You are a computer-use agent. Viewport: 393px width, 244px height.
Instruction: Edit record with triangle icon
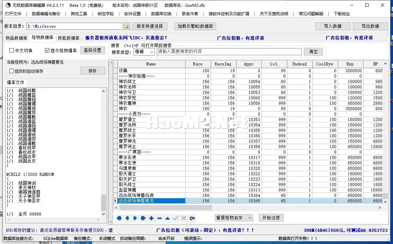pyautogui.click(x=167, y=218)
